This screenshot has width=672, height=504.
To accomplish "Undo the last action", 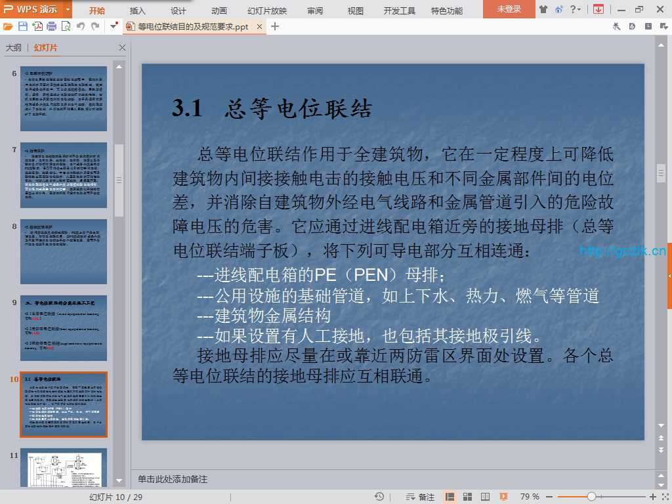I will pos(80,26).
